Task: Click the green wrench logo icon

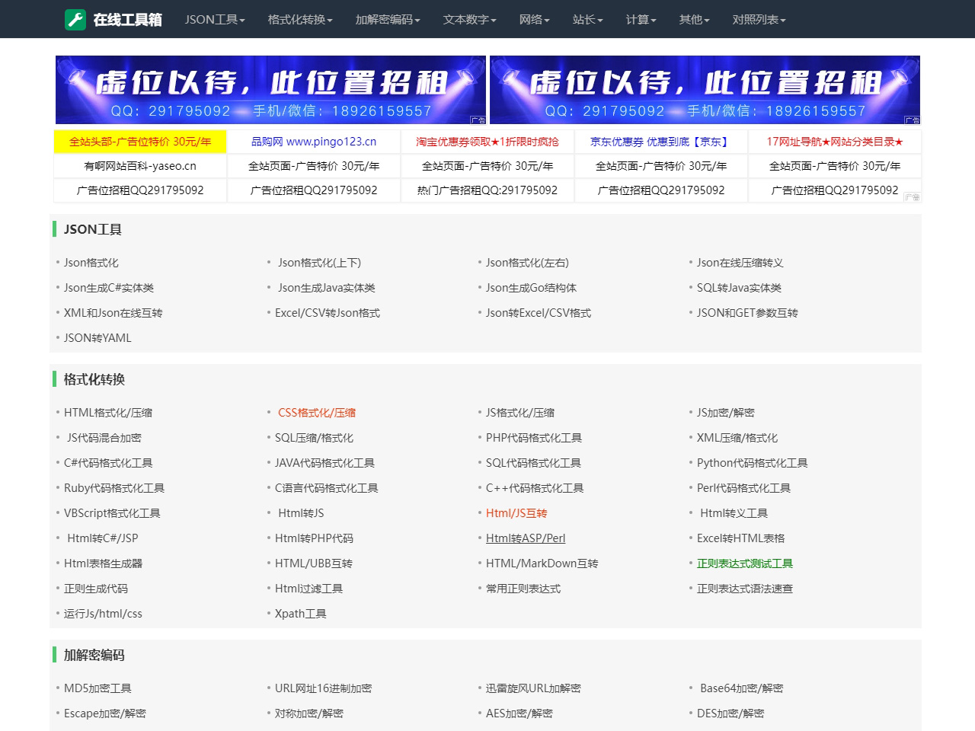Action: click(75, 19)
